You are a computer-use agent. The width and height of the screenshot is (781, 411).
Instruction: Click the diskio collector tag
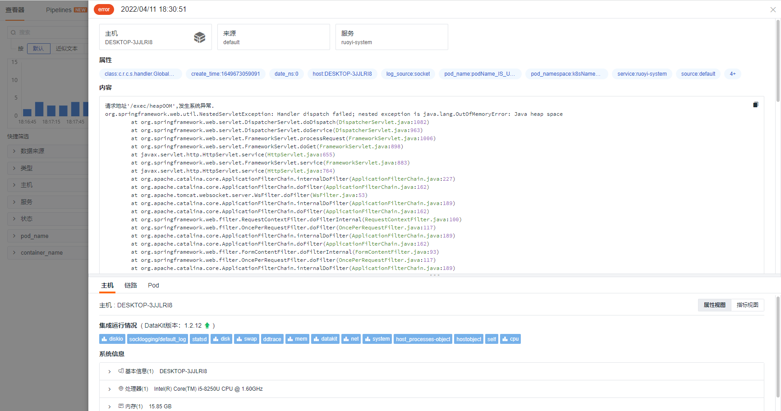[112, 339]
